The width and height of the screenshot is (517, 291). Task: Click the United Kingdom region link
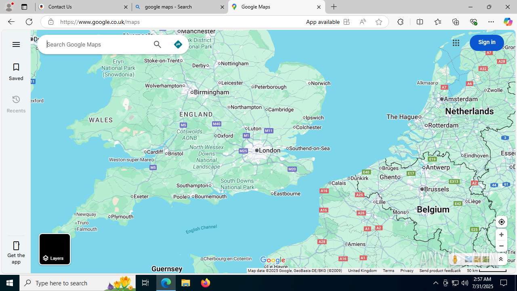(x=362, y=271)
